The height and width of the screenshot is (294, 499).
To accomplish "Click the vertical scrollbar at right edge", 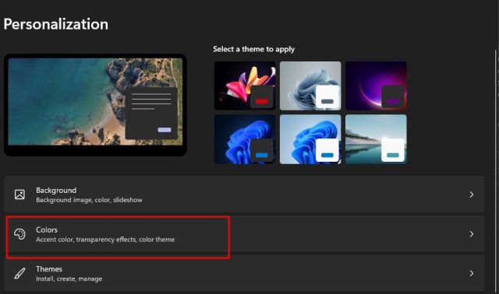I will click(496, 171).
